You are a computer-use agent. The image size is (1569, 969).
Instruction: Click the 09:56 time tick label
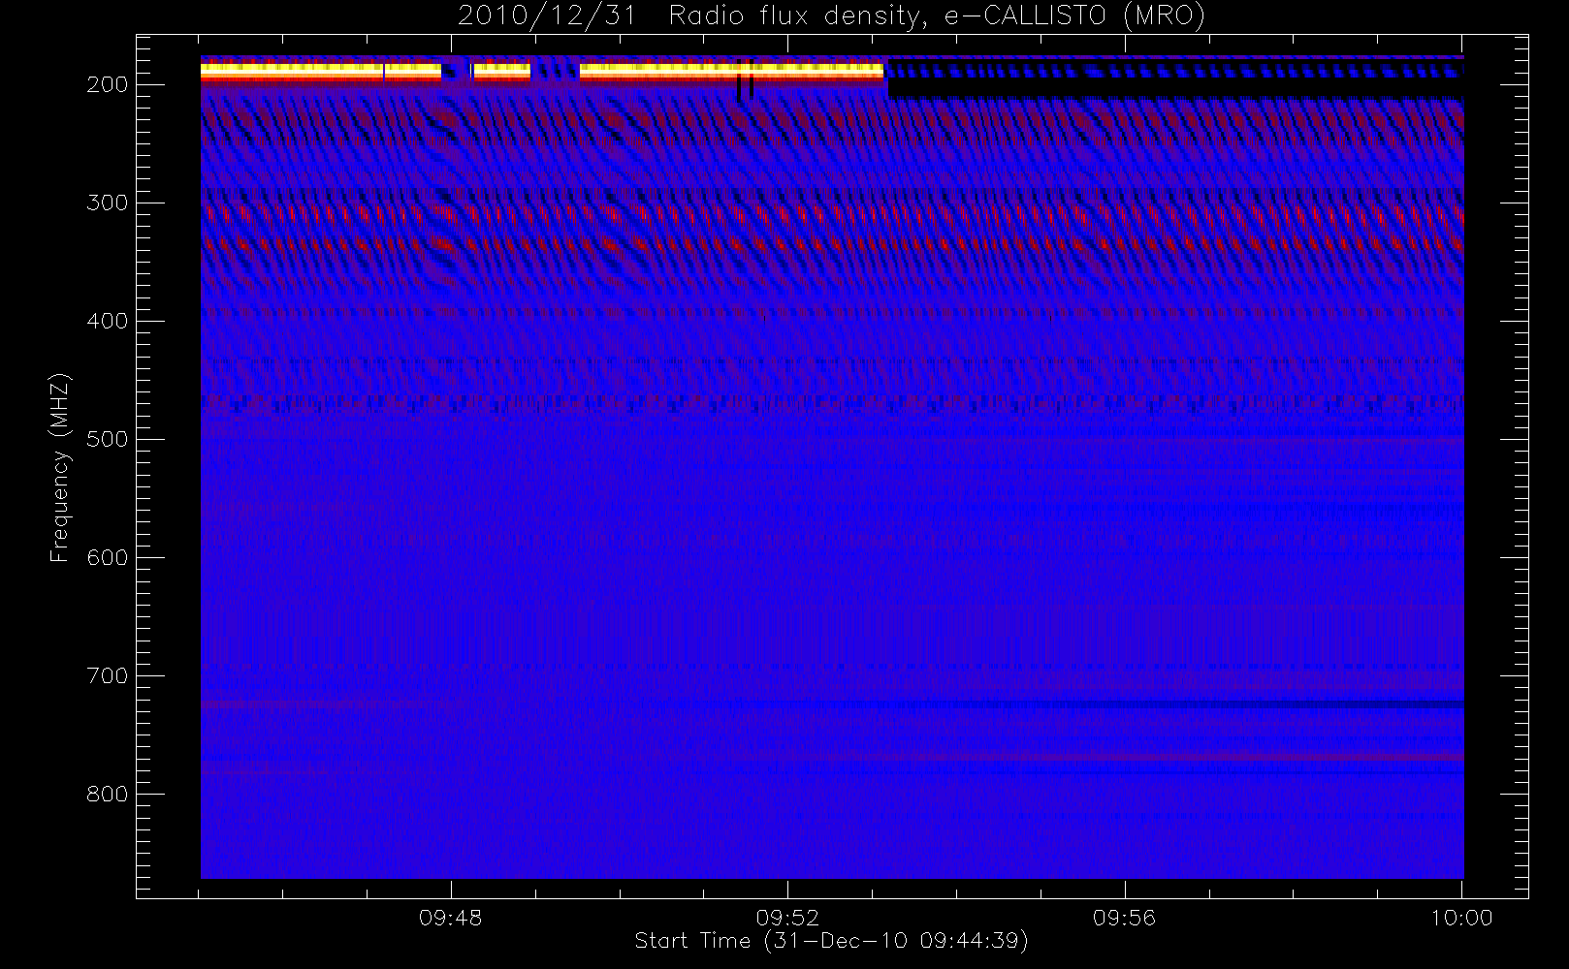tap(1125, 917)
